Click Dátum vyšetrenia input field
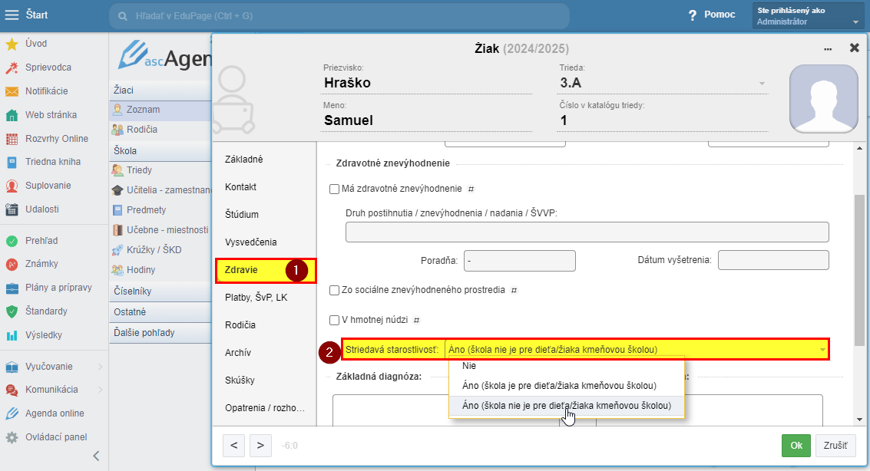Screen dimensions: 870x471 click(773, 260)
